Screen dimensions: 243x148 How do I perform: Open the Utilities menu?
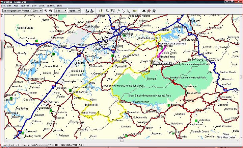[51, 6]
